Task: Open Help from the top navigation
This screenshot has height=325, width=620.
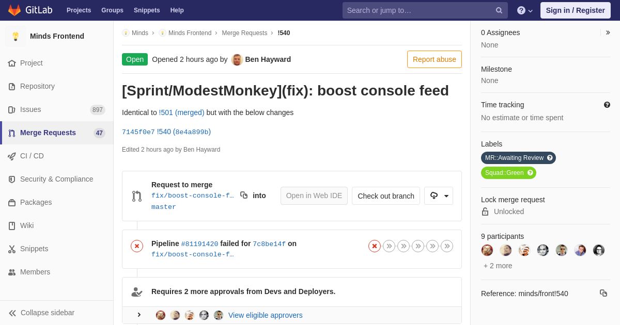Action: pyautogui.click(x=177, y=10)
